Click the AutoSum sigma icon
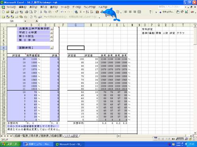The width and height of the screenshot is (197, 147). [81, 12]
